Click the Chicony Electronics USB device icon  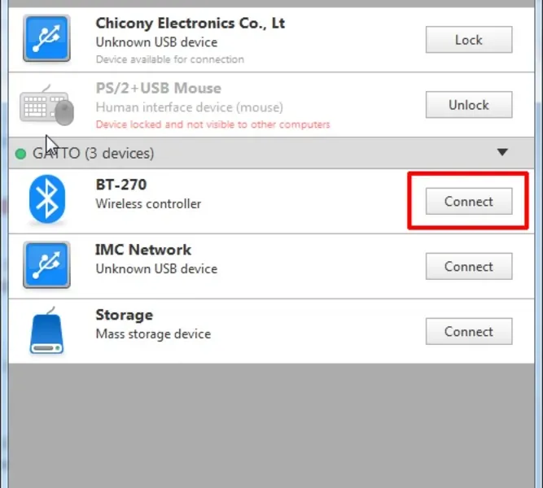point(47,38)
